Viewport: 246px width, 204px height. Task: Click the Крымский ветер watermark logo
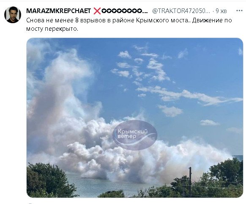135,135
